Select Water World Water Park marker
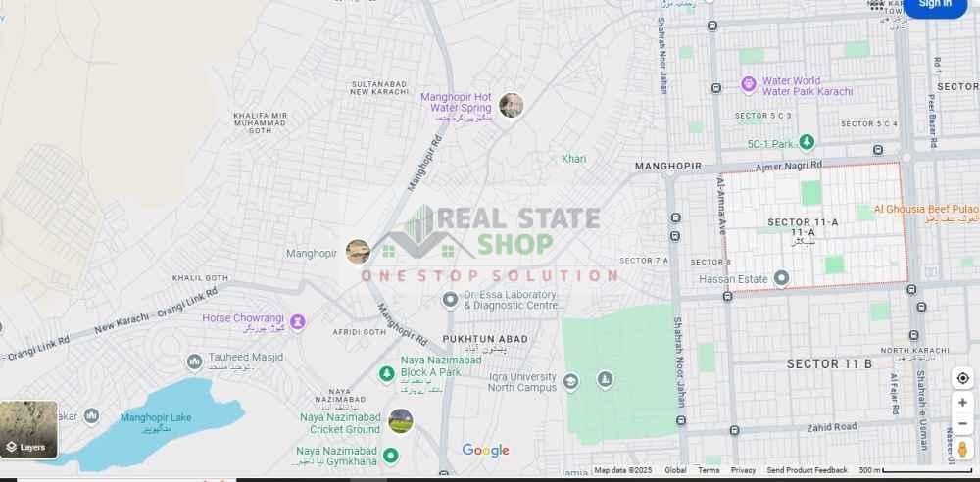 coord(748,84)
